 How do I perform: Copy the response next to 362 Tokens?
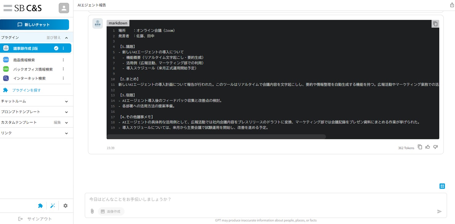pyautogui.click(x=420, y=147)
